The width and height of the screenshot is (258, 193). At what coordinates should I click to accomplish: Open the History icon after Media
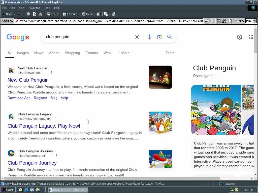99,14
